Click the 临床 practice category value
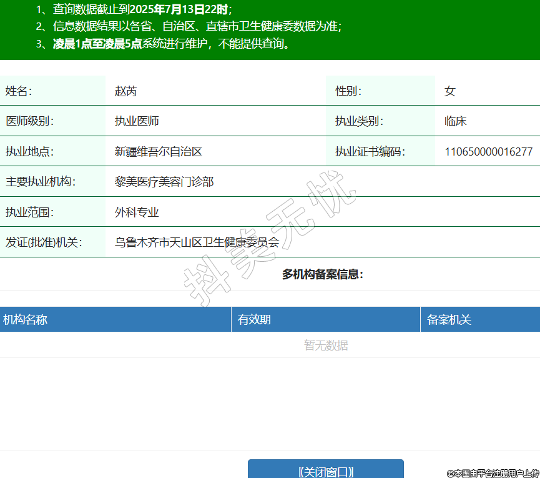The image size is (540, 478). 455,121
